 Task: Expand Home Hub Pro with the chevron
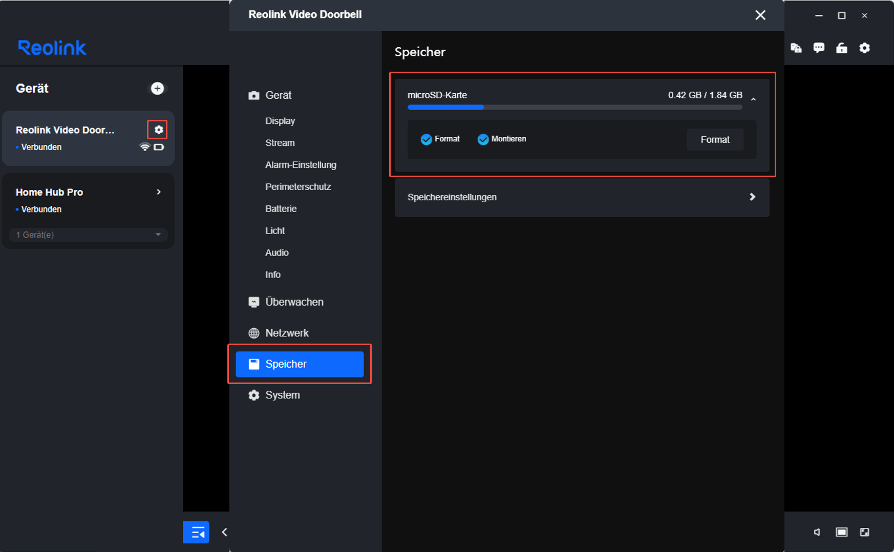[159, 192]
